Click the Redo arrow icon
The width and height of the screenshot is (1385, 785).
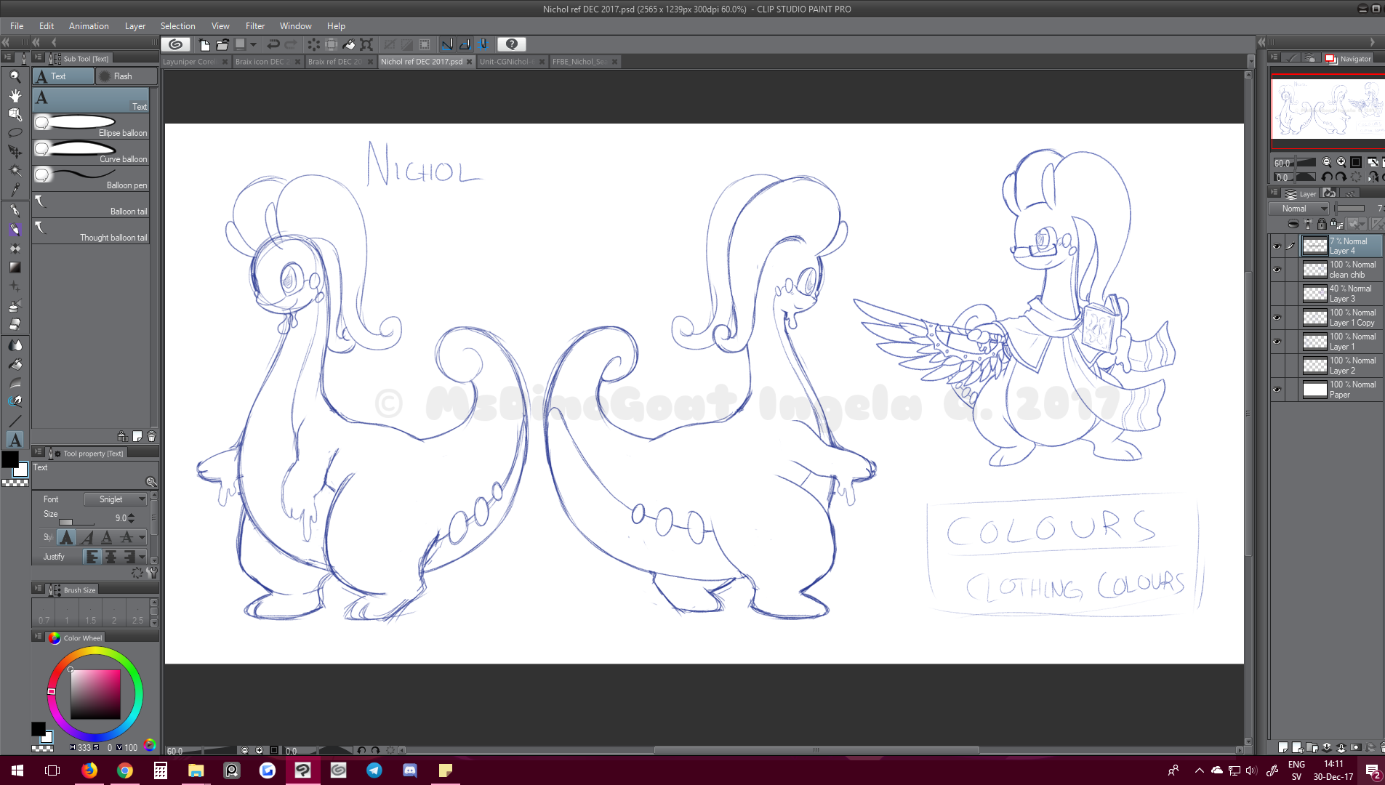tap(290, 44)
